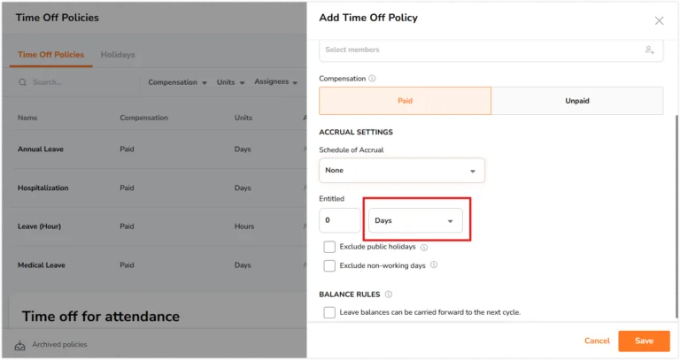
Task: Click the Archived policies inbox icon
Action: pos(20,345)
